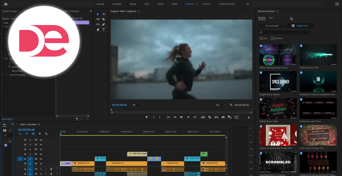
Task: Select the Hand tool
Action: pyautogui.click(x=98, y=30)
